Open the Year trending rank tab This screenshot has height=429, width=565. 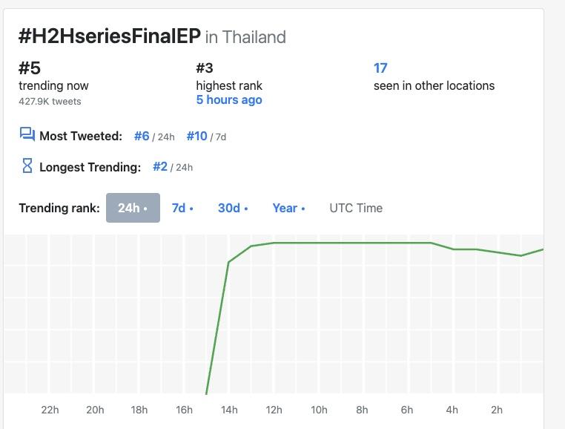288,208
